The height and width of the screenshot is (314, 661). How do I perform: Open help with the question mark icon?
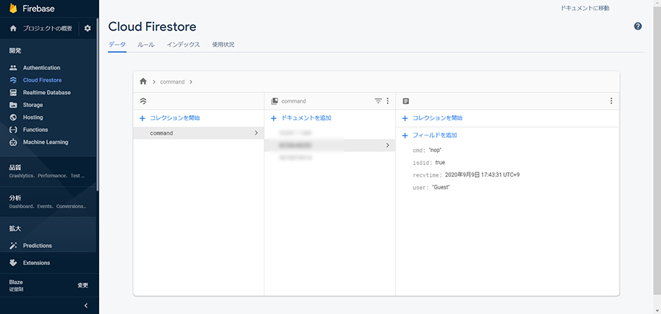coord(637,26)
